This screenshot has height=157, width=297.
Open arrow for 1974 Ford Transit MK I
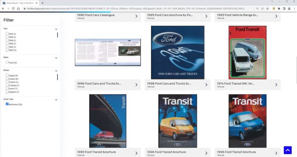pyautogui.click(x=276, y=85)
